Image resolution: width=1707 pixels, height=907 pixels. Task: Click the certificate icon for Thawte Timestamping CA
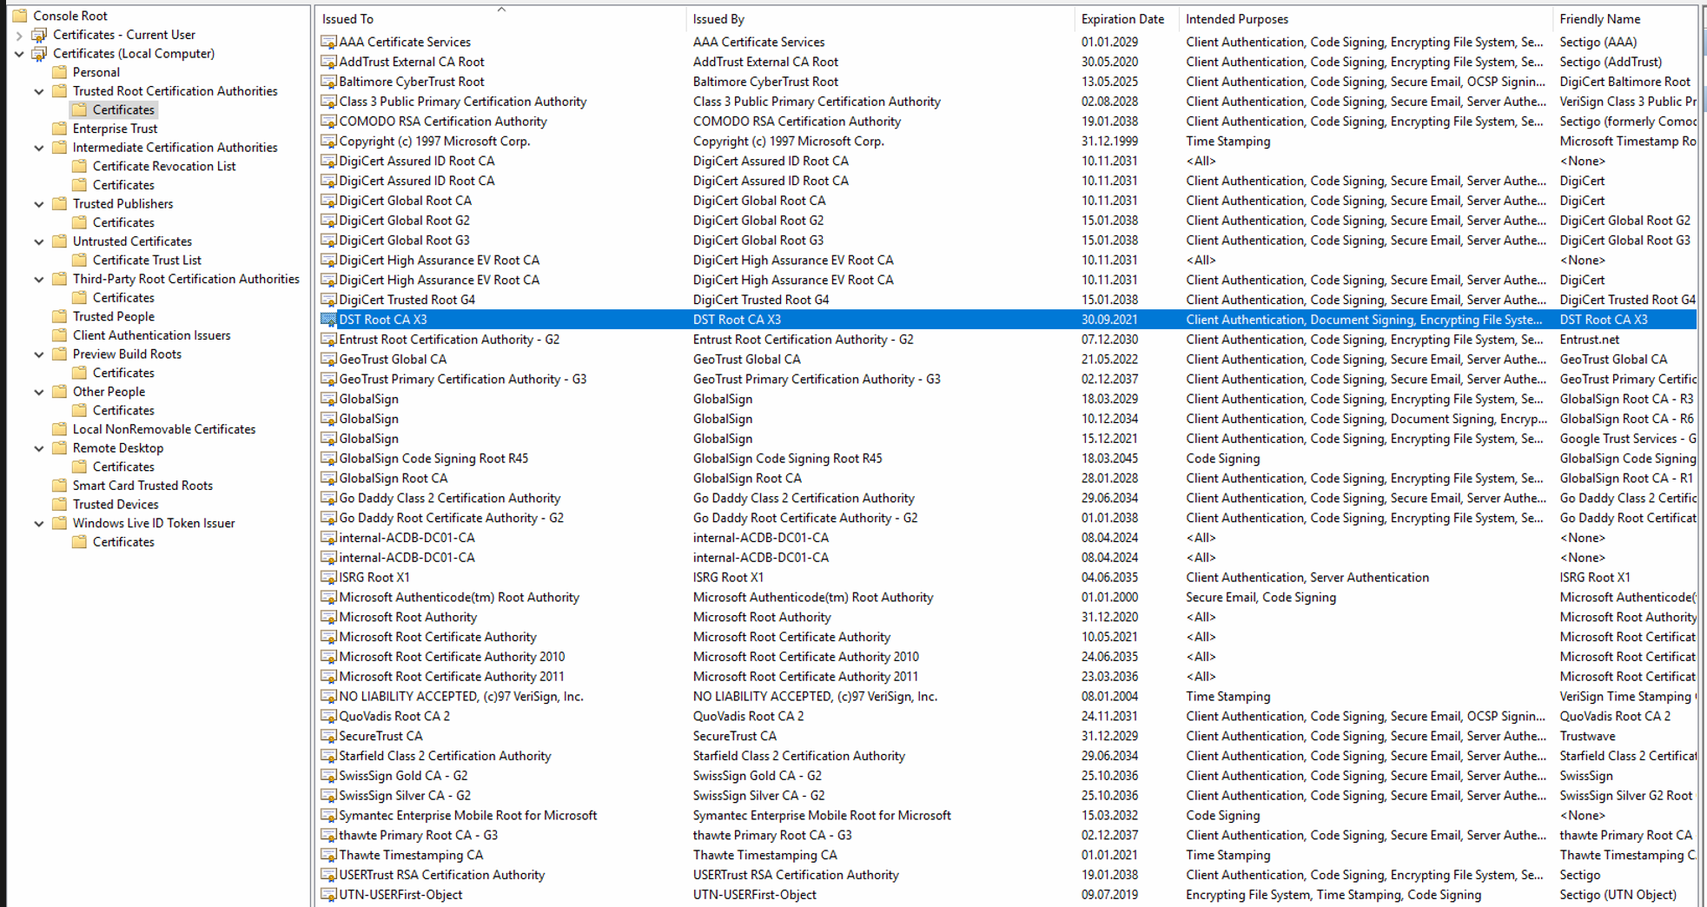coord(328,855)
